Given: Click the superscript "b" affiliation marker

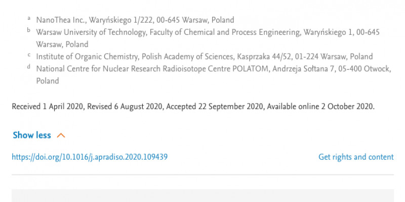Looking at the screenshot, I should (x=29, y=30).
